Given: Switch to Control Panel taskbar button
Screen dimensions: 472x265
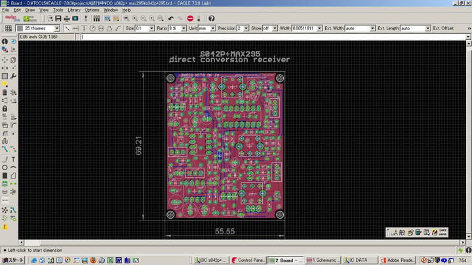Looking at the screenshot, I should point(248,260).
